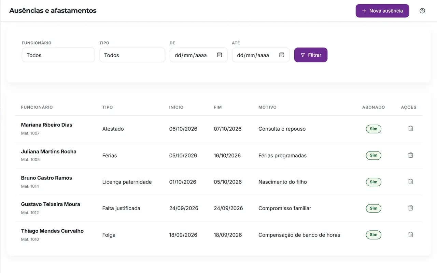This screenshot has width=437, height=273.
Task: Open the Tipo filter dropdown
Action: tap(132, 55)
